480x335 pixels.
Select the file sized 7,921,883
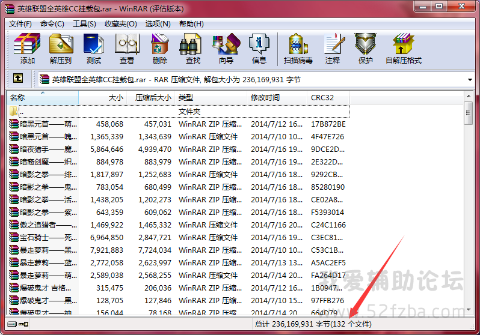click(x=179, y=250)
